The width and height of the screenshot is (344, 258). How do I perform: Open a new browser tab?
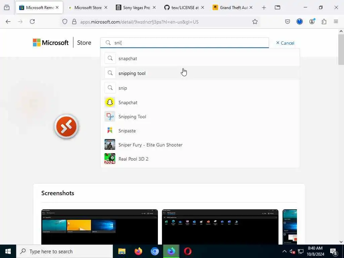[264, 8]
